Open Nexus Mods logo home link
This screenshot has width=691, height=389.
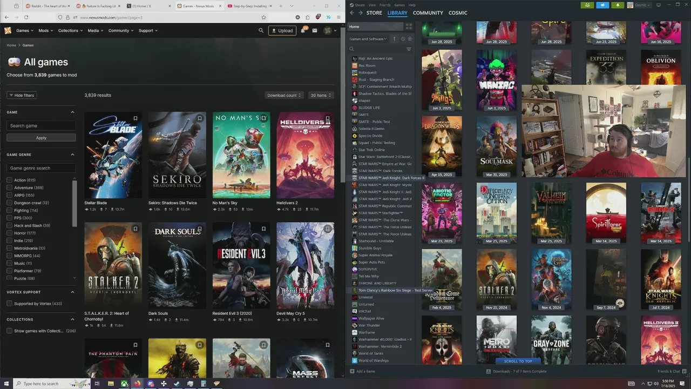click(8, 31)
